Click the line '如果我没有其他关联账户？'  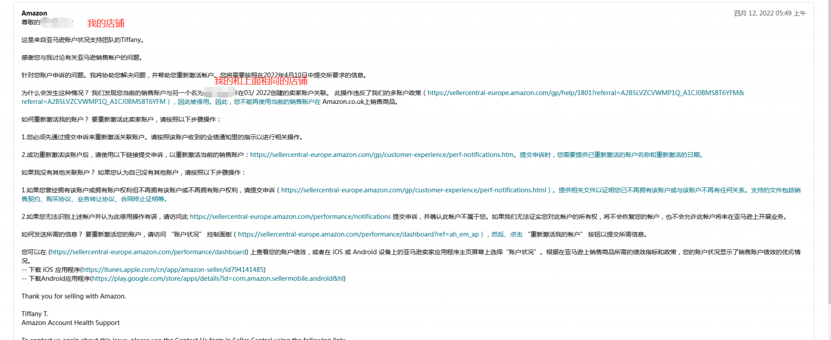pyautogui.click(x=134, y=172)
